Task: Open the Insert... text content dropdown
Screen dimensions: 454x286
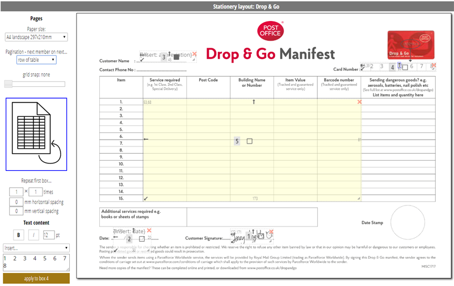Action: 36,248
